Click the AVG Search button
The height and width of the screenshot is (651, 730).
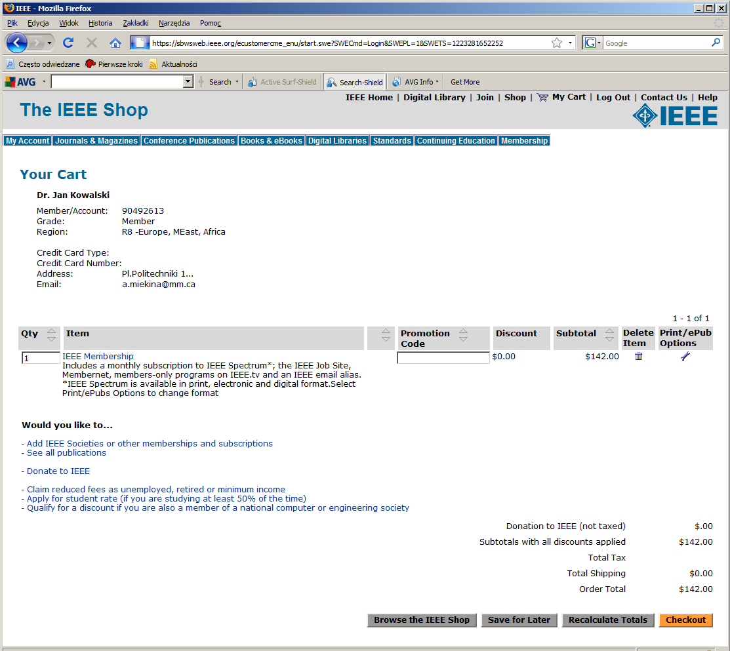(219, 82)
